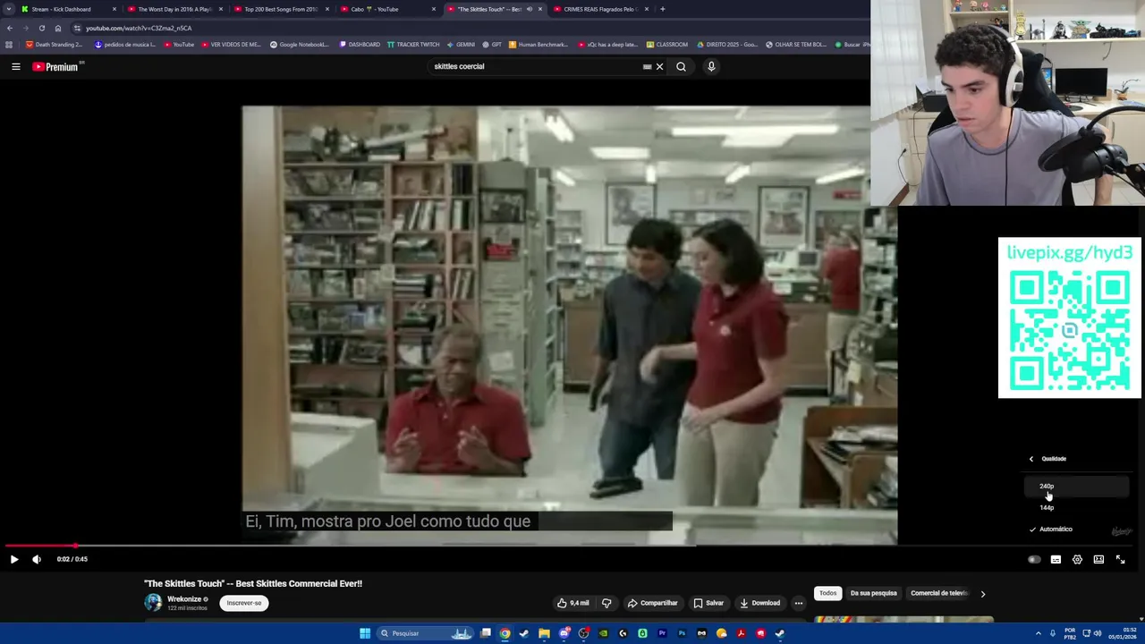Screen dimensions: 1145x644
Task: Reload the page
Action: tap(41, 28)
